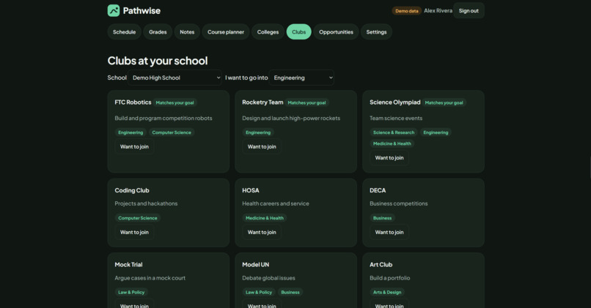Click the Engineering tag on Science Olympiad
Viewport: 591px width, 308px height.
point(436,132)
